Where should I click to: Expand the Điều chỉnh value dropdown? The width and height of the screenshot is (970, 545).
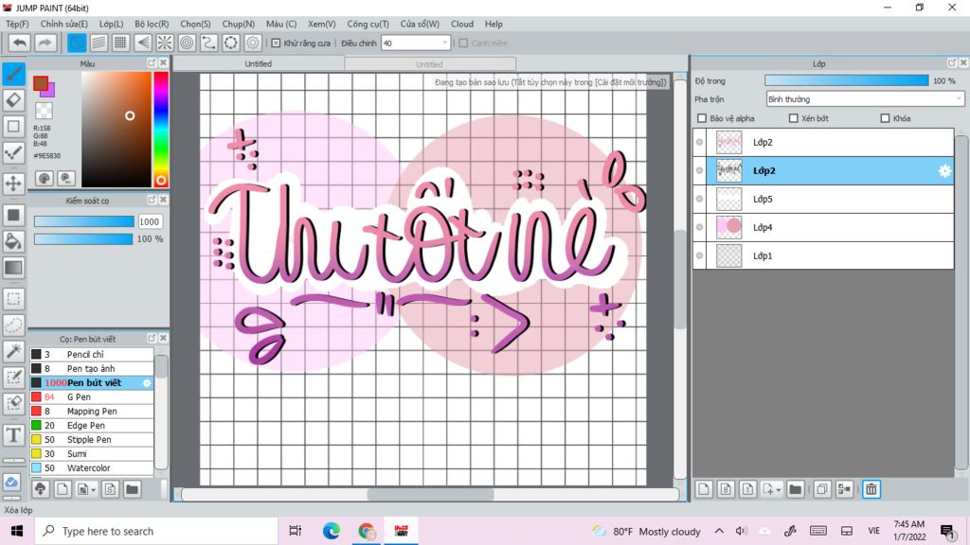click(445, 43)
